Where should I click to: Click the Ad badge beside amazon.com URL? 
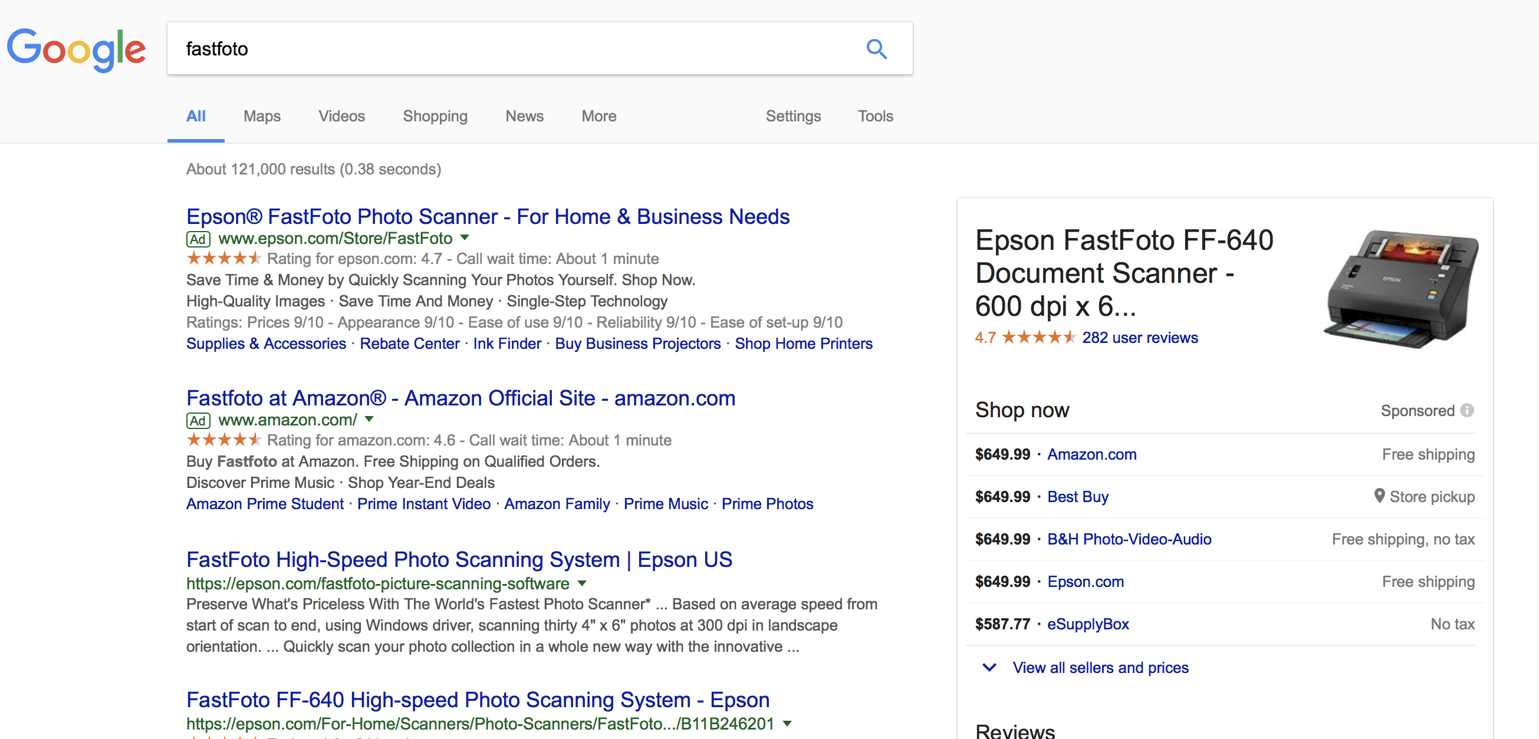198,420
